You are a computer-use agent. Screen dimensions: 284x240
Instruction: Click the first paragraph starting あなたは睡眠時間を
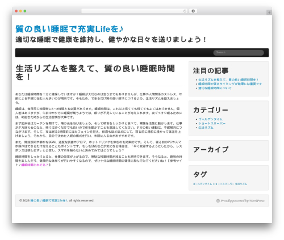[99, 98]
